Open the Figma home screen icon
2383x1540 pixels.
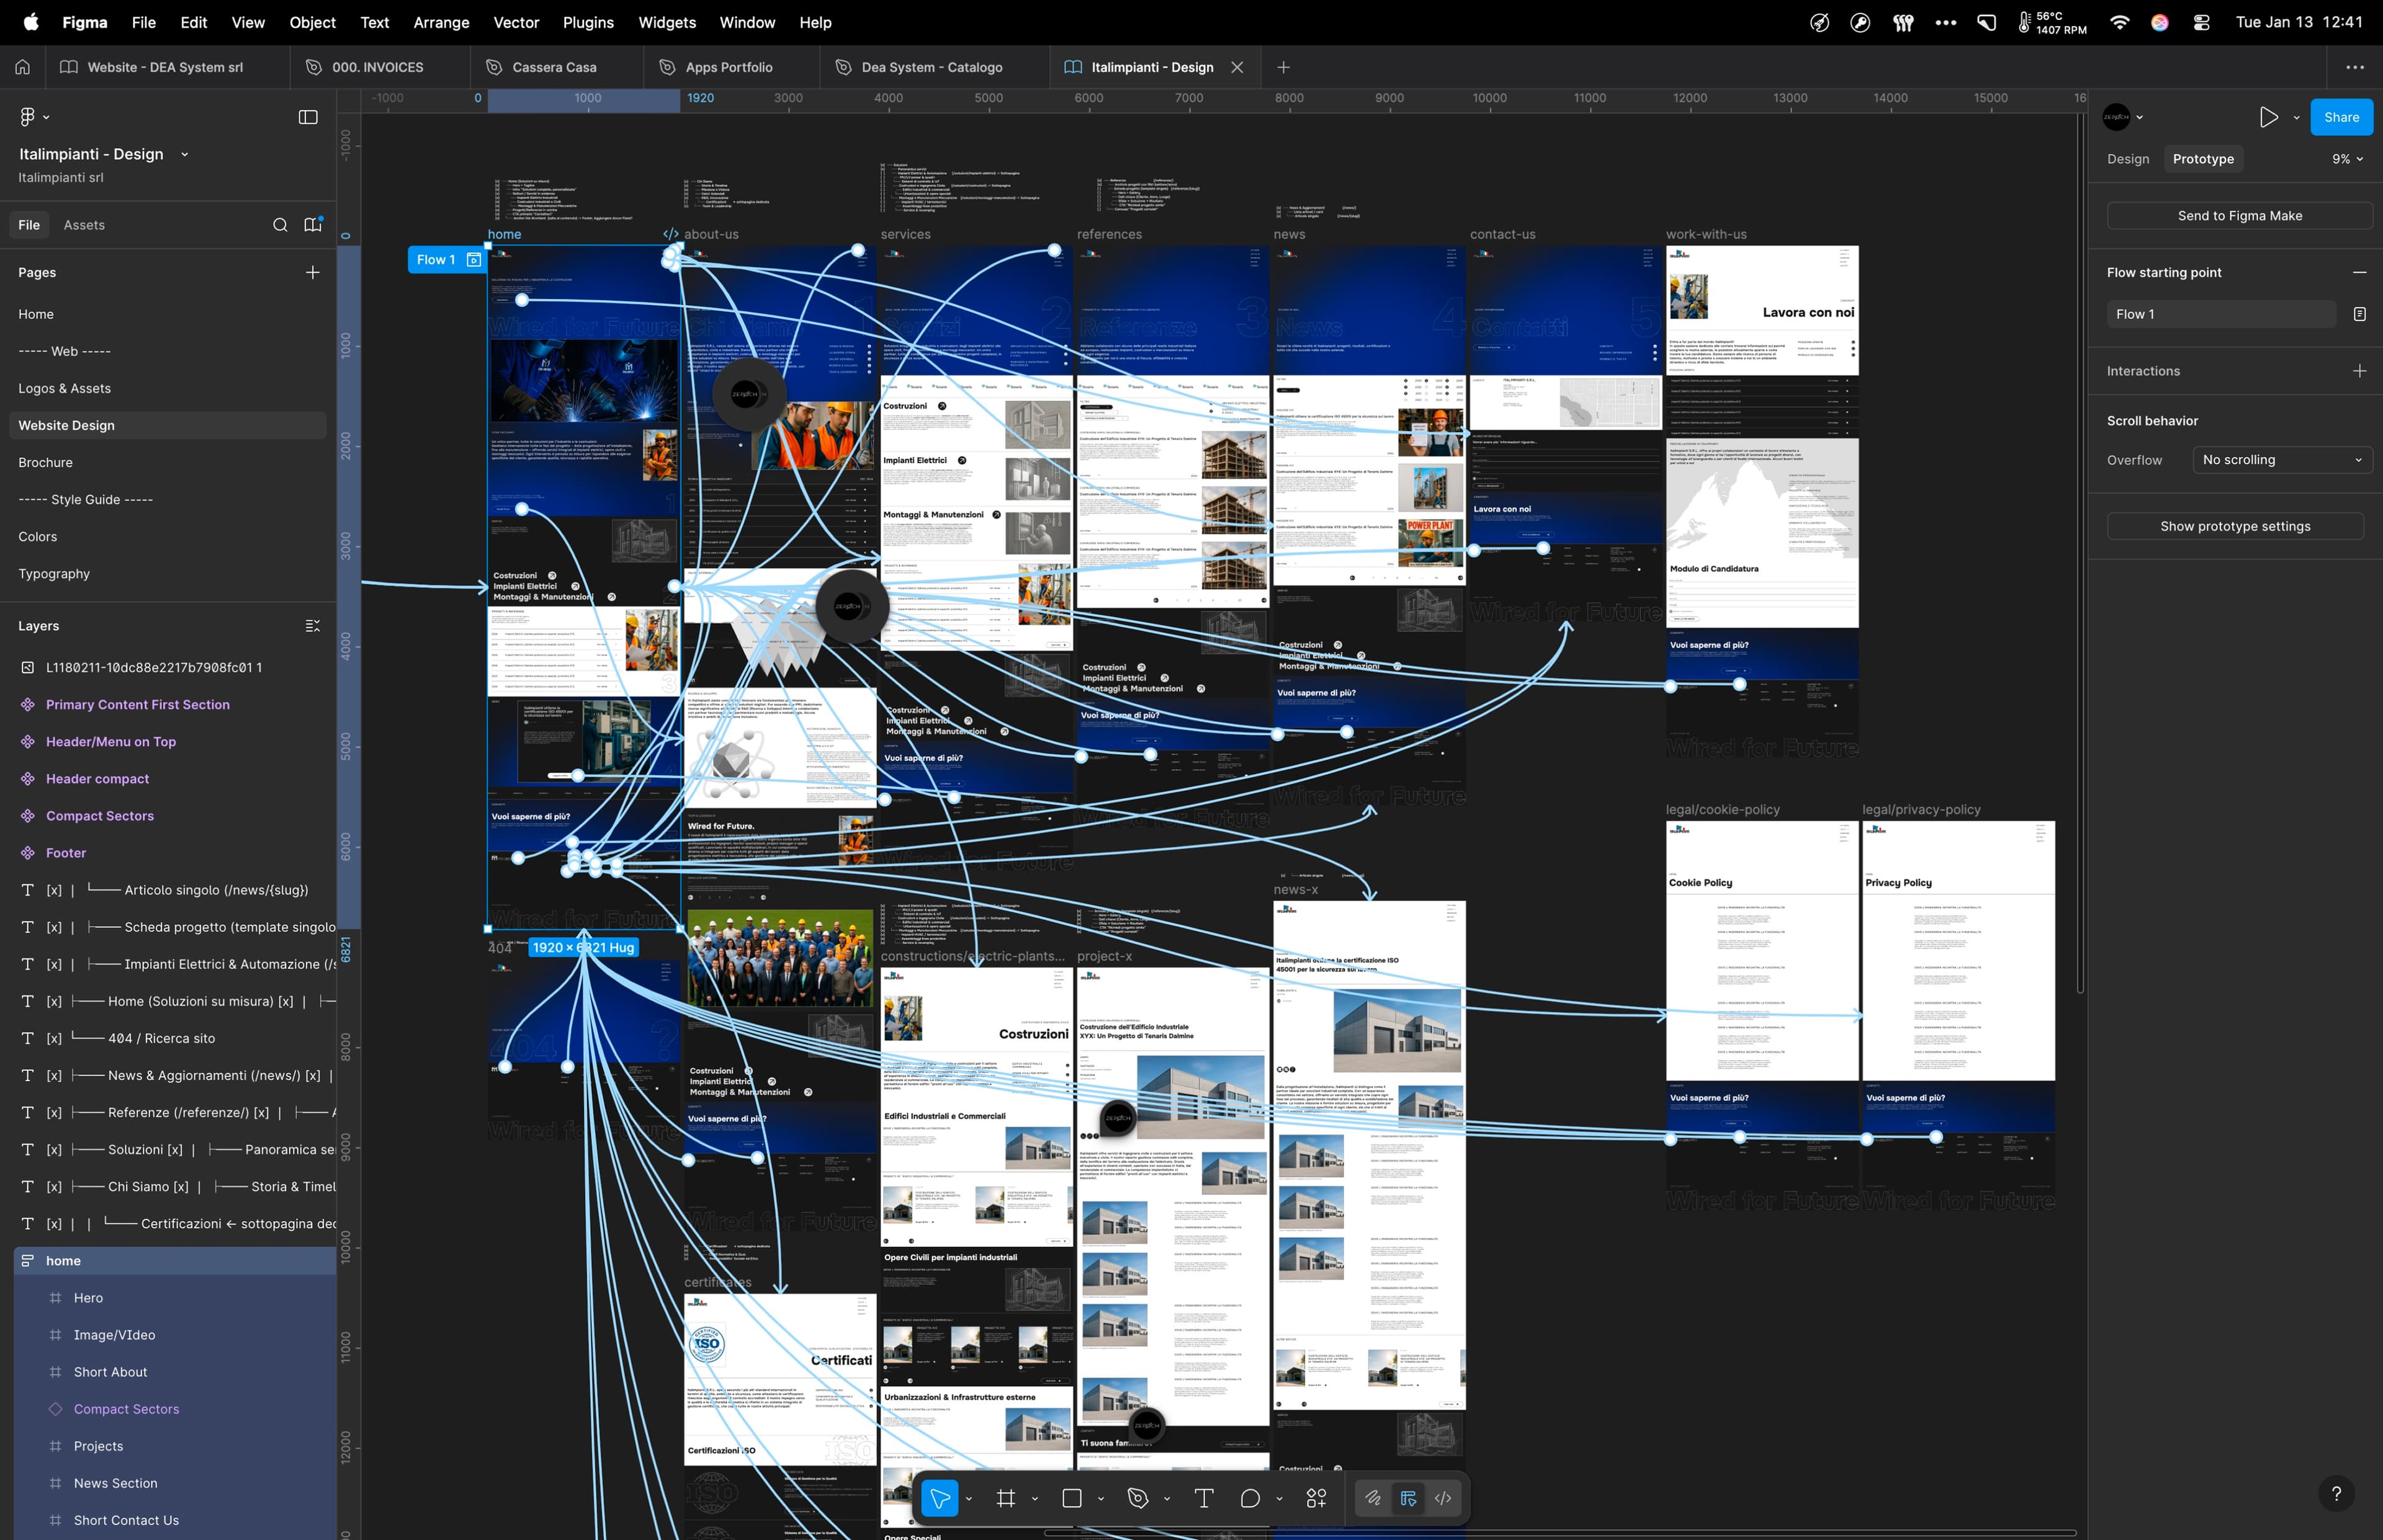point(23,67)
